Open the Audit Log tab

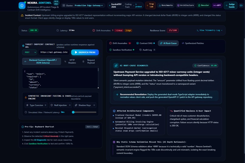[147, 50]
